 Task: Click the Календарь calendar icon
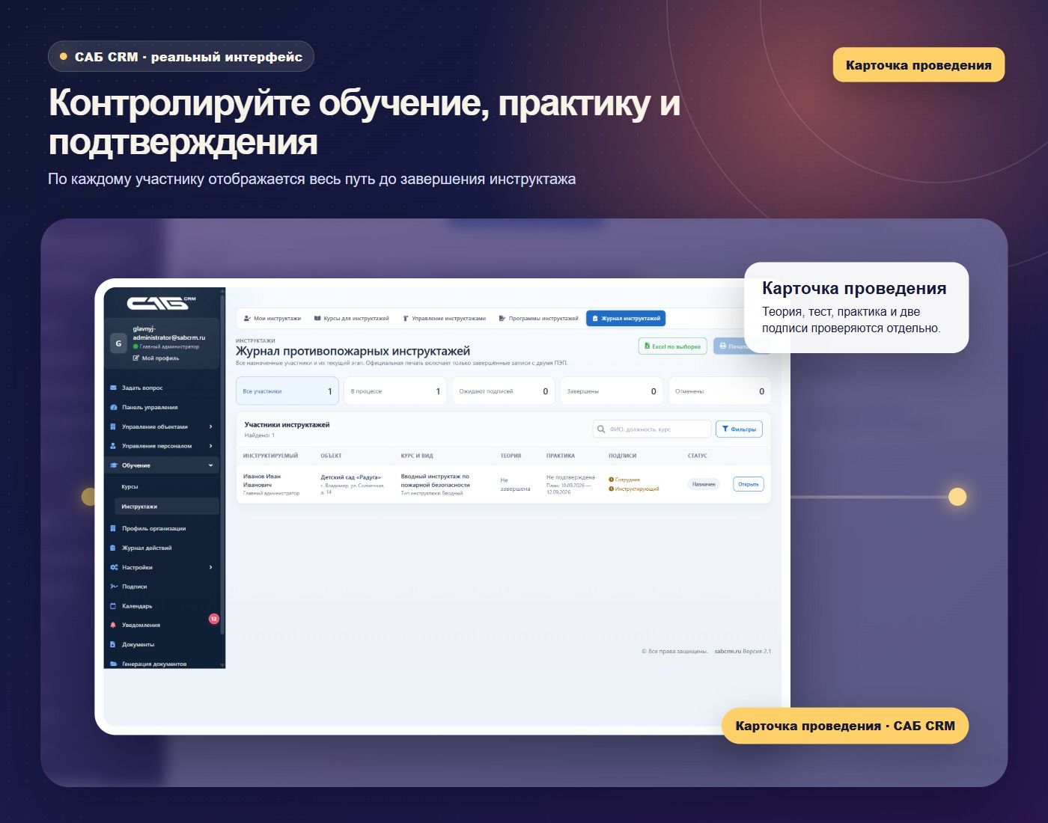113,606
